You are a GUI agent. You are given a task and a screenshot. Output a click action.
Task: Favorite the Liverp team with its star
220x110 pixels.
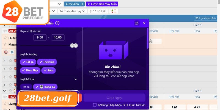click(x=5, y=104)
